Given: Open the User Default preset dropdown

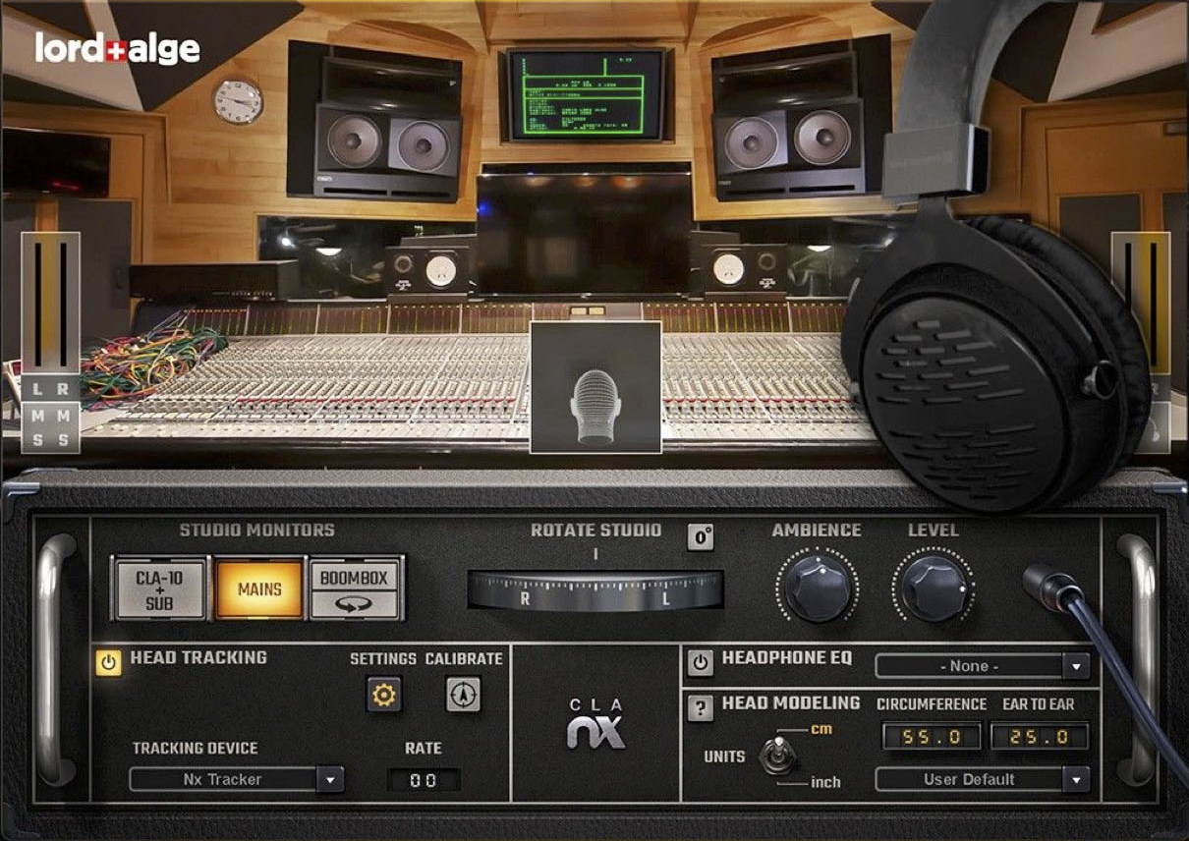Looking at the screenshot, I should 983,780.
